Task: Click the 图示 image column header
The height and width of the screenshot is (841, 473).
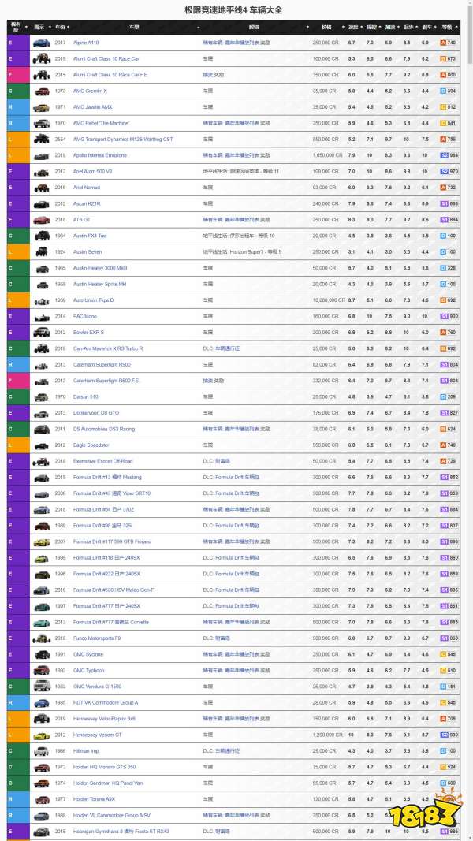Action: [41, 27]
